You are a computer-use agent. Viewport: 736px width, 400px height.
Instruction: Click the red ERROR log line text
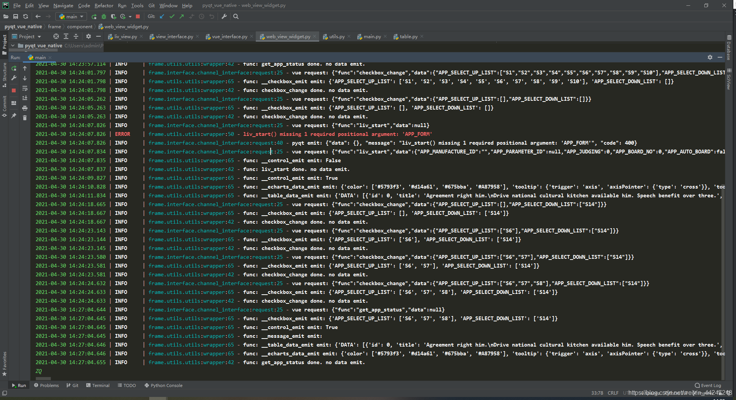[337, 134]
